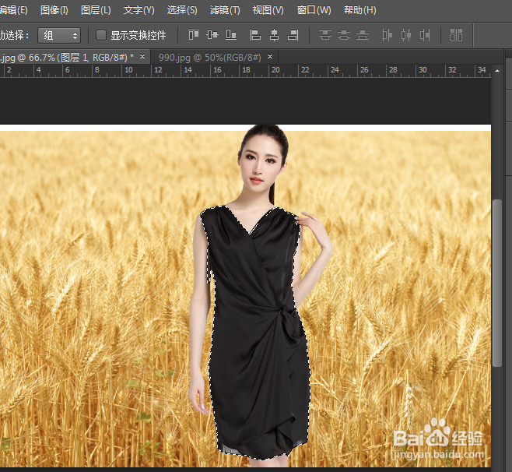Image resolution: width=512 pixels, height=472 pixels.
Task: Align vertical centers icon
Action: [212, 34]
